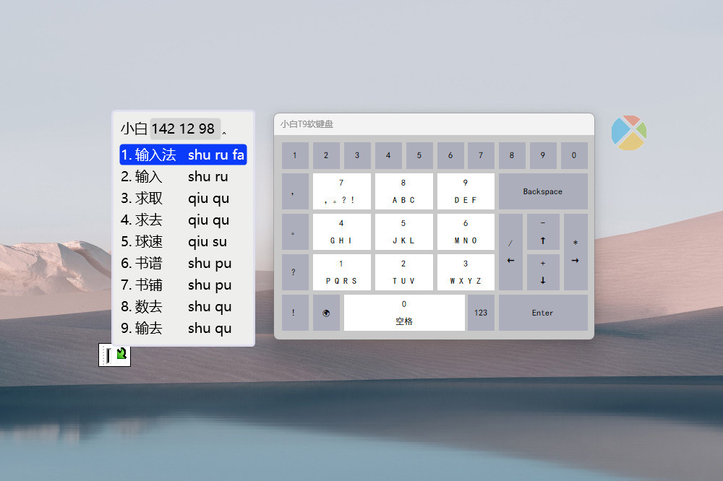Tap the PQRS key

point(341,272)
